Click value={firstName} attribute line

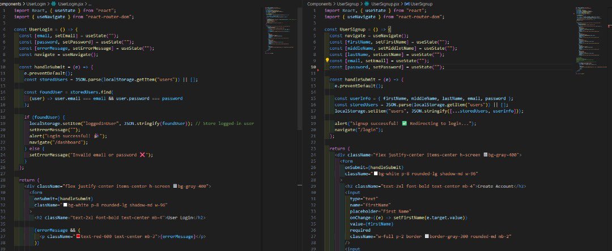click(x=372, y=224)
